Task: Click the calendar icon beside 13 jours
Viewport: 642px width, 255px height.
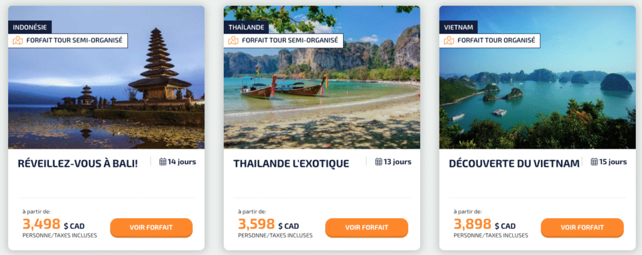Action: click(379, 162)
